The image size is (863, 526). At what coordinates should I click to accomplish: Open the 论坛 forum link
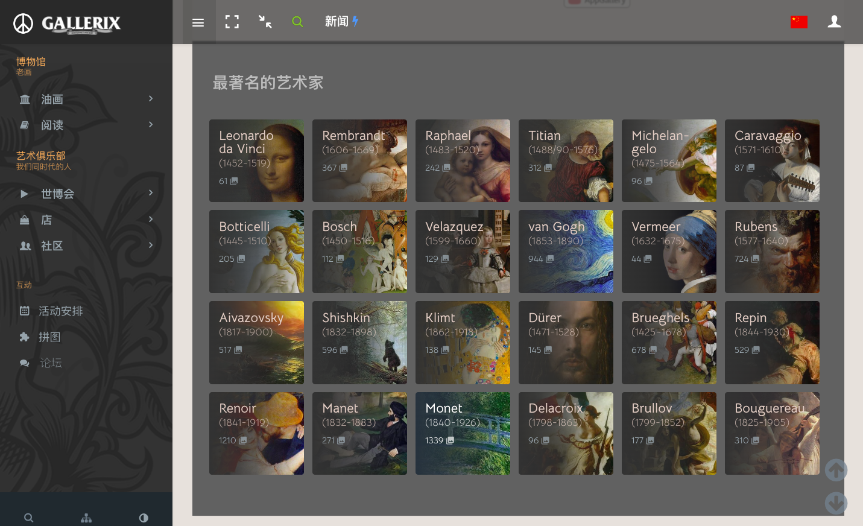51,363
